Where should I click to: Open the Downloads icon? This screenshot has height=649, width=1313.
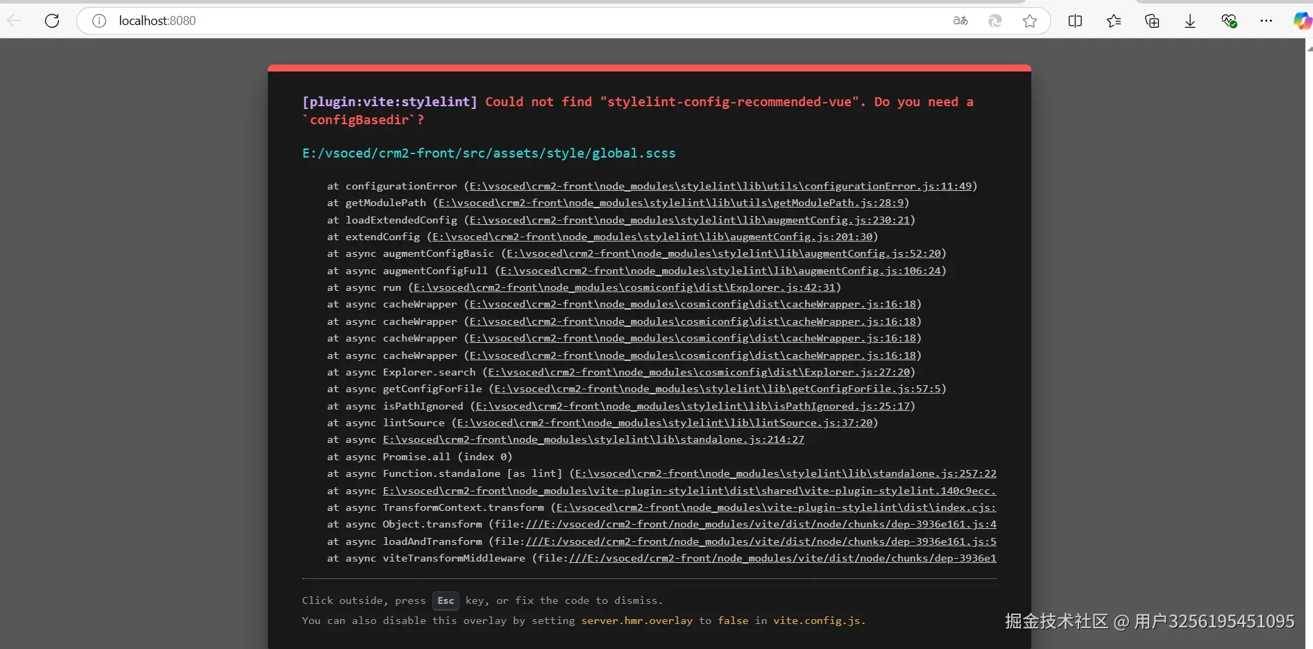1190,21
